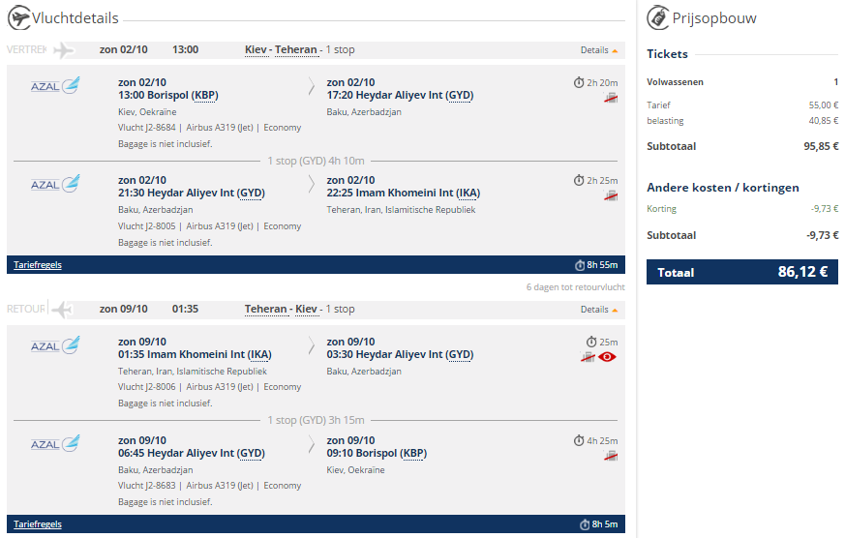Collapse Details for the Kiev - Teheran flight

point(599,50)
